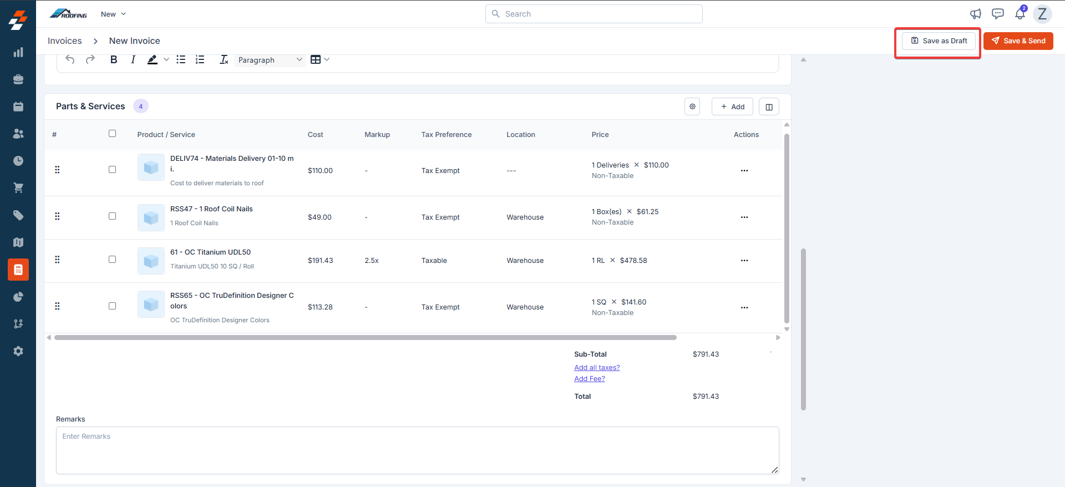Open the Z user avatar menu

[x=1042, y=14]
